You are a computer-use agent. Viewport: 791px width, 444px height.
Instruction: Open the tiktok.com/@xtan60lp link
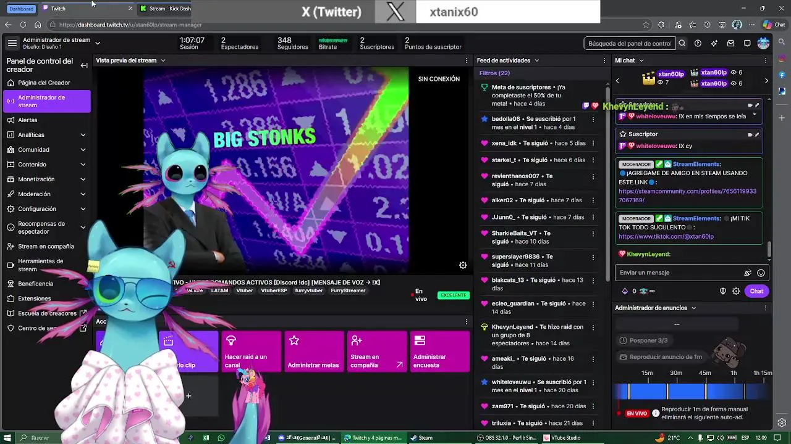(666, 236)
